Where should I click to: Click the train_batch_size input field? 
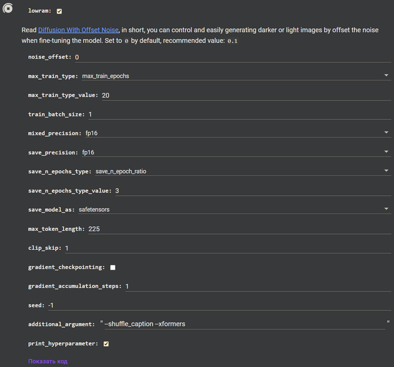239,114
